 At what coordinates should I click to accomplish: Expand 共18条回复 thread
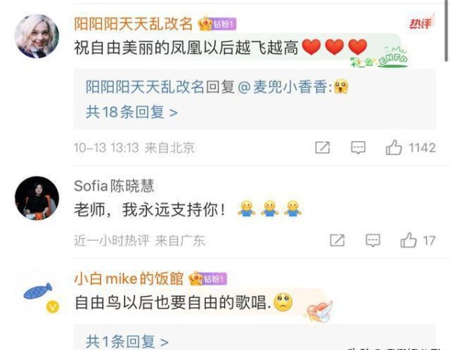(132, 112)
